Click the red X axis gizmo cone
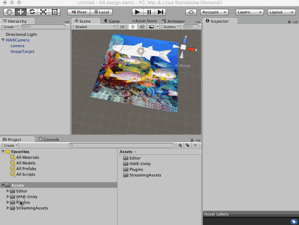The image size is (299, 225). [191, 50]
